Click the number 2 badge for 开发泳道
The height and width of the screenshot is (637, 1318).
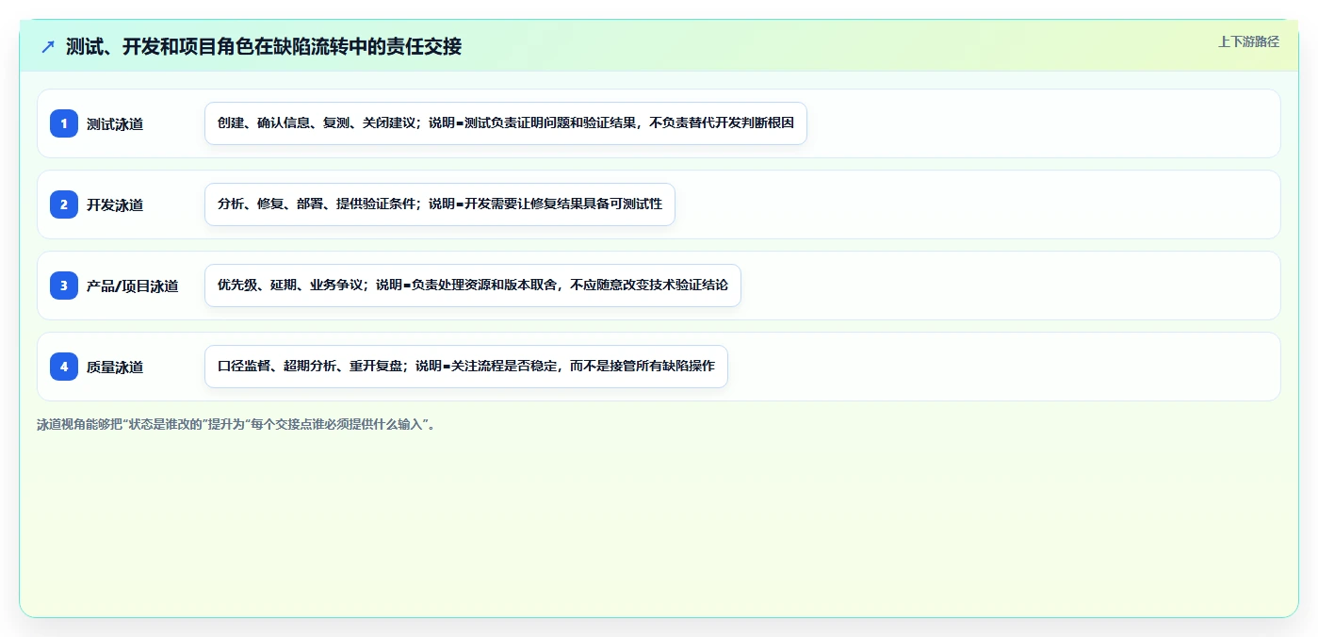[x=64, y=204]
